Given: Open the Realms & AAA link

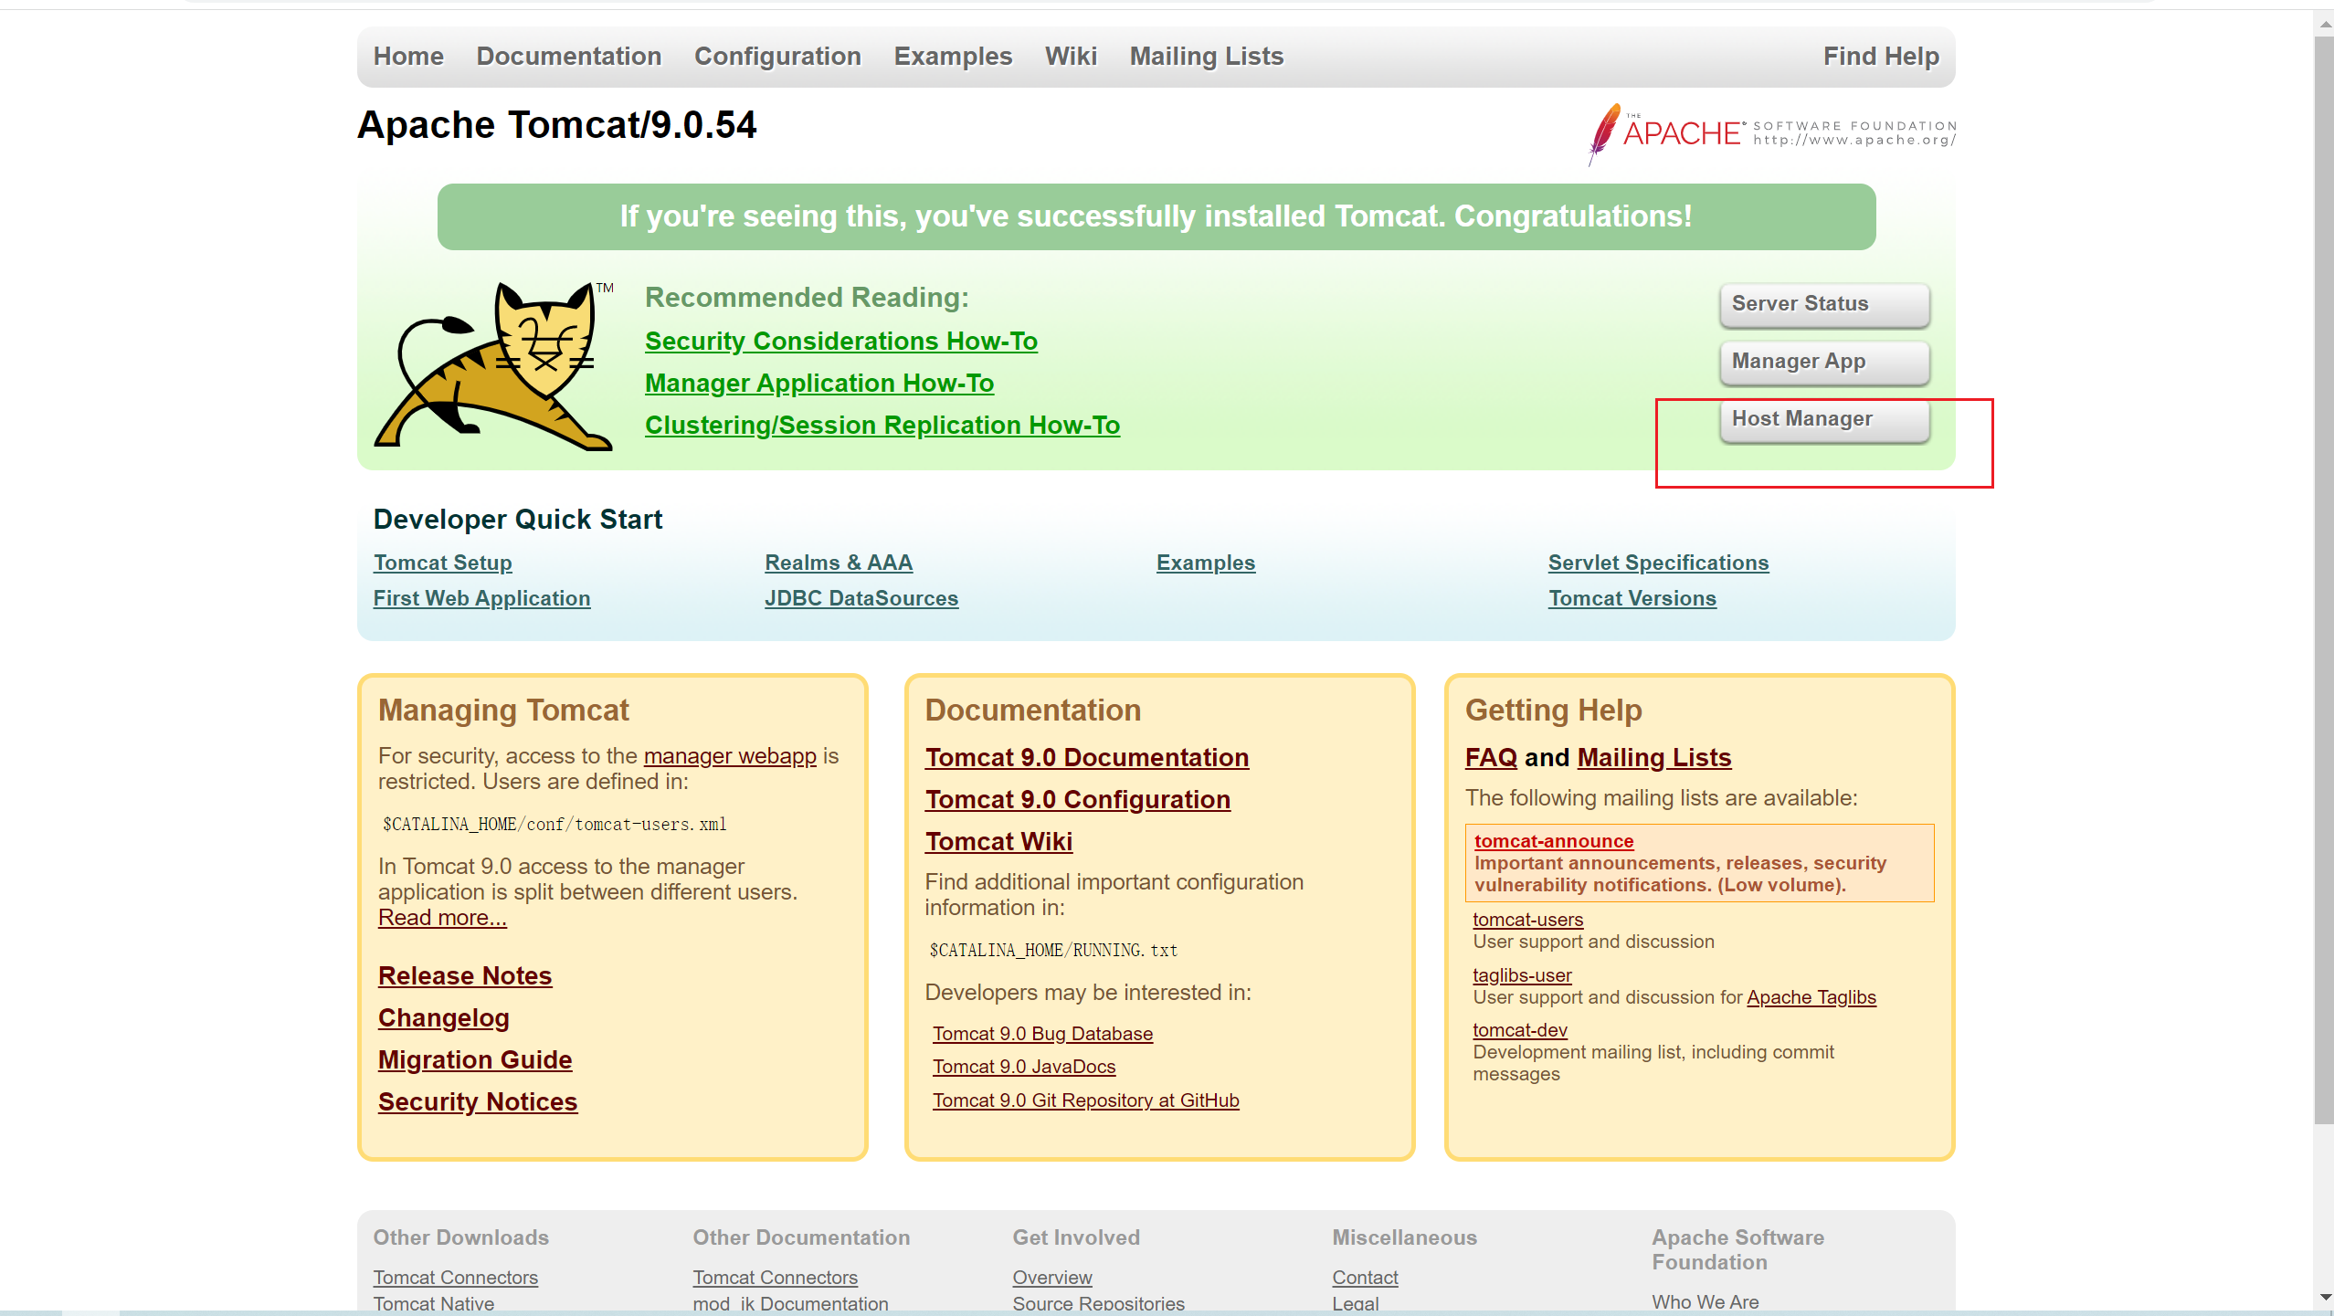Looking at the screenshot, I should pyautogui.click(x=839, y=563).
